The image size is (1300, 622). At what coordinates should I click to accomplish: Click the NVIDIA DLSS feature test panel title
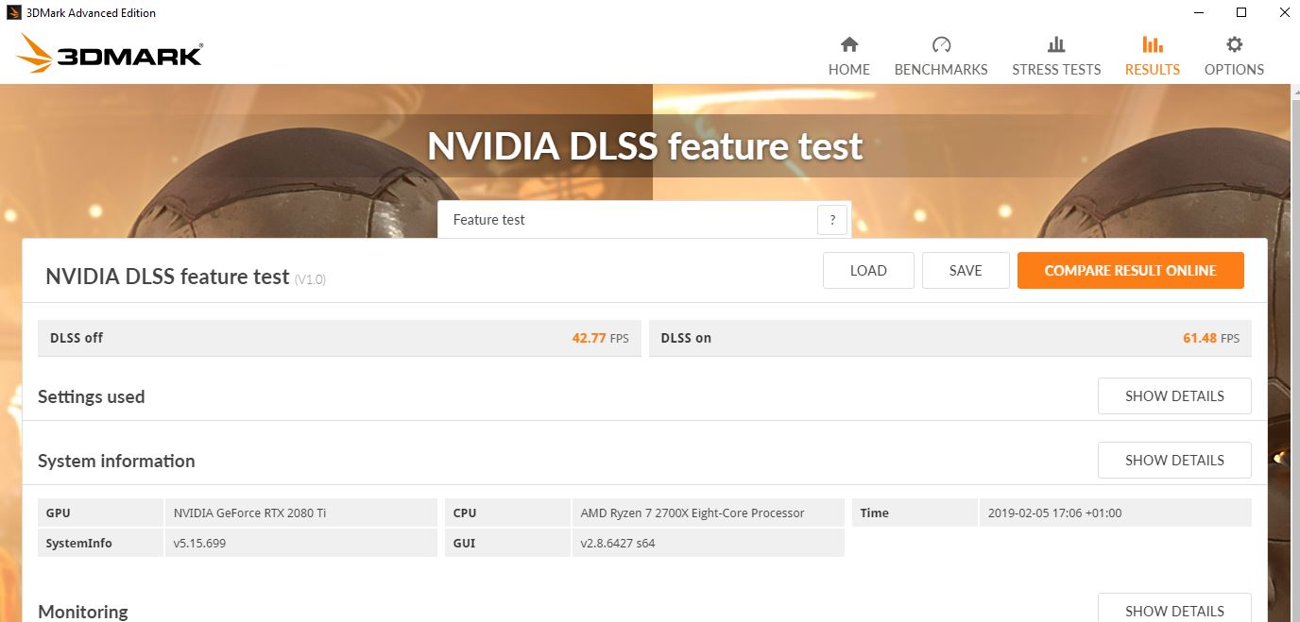click(167, 277)
